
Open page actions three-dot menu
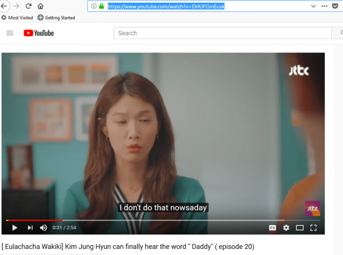point(324,6)
